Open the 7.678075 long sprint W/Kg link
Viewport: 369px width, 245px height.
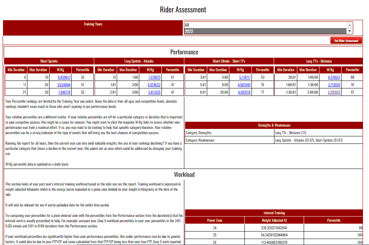pyautogui.click(x=154, y=77)
